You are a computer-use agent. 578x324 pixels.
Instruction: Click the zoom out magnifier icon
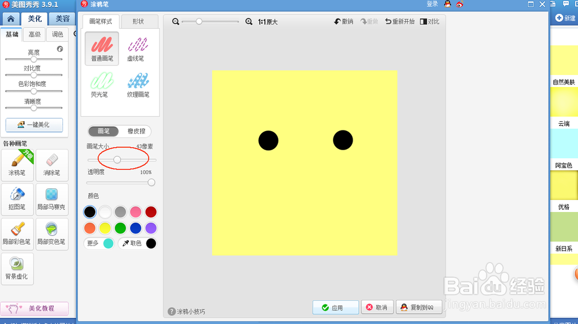click(x=176, y=22)
